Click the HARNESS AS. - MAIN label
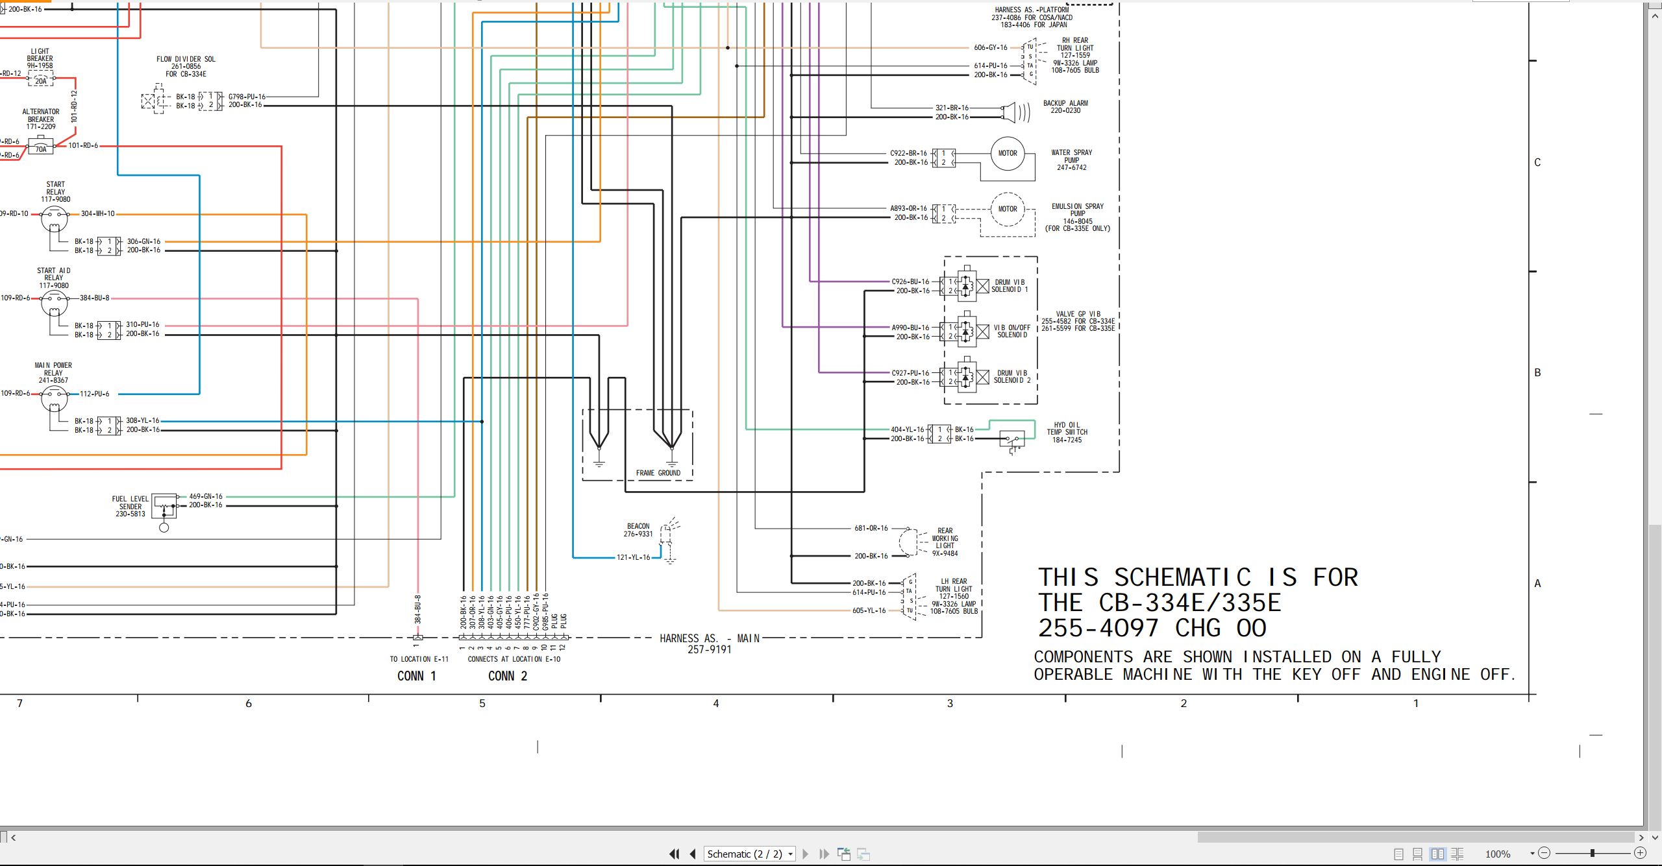The width and height of the screenshot is (1662, 866). [x=710, y=638]
